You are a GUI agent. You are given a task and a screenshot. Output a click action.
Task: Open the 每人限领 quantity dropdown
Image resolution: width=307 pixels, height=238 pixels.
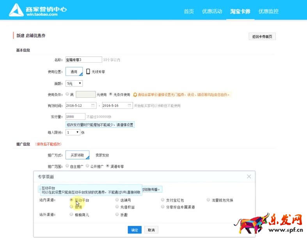[x=73, y=132]
